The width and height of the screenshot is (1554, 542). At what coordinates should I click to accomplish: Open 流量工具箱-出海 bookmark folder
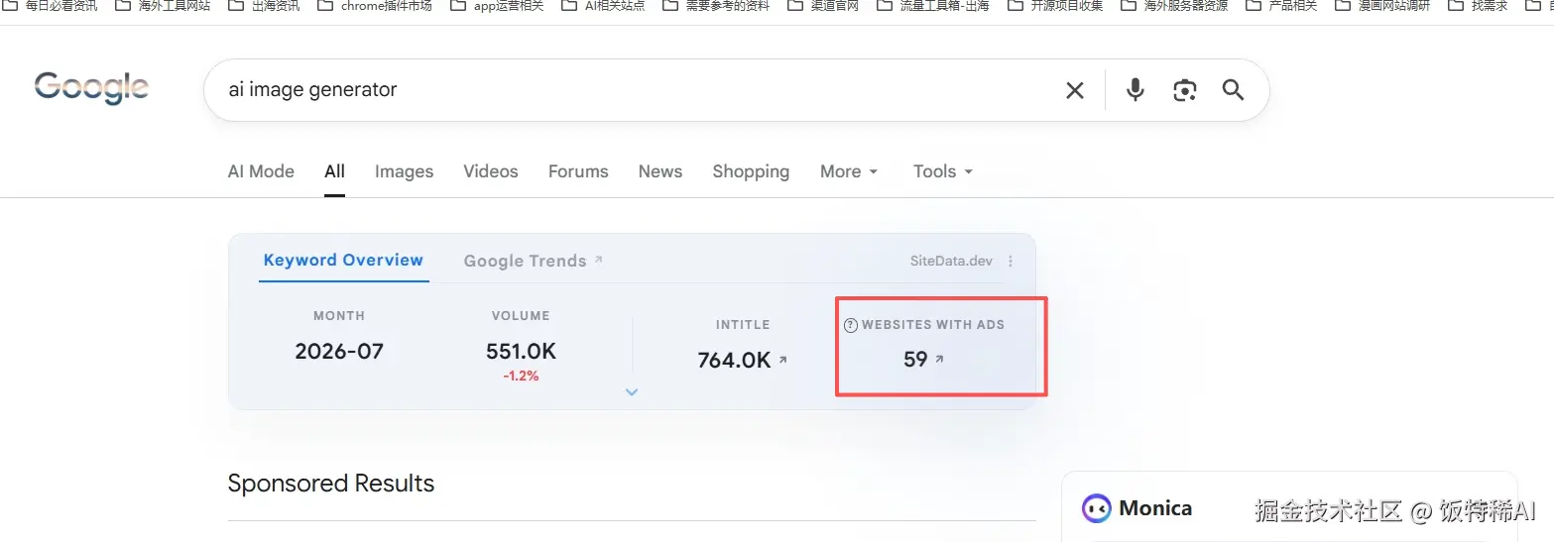[x=933, y=6]
